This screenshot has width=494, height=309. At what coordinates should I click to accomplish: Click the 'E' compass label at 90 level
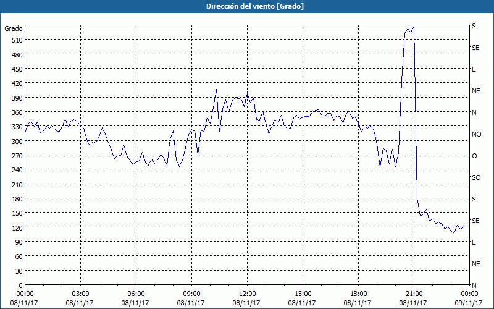point(474,242)
